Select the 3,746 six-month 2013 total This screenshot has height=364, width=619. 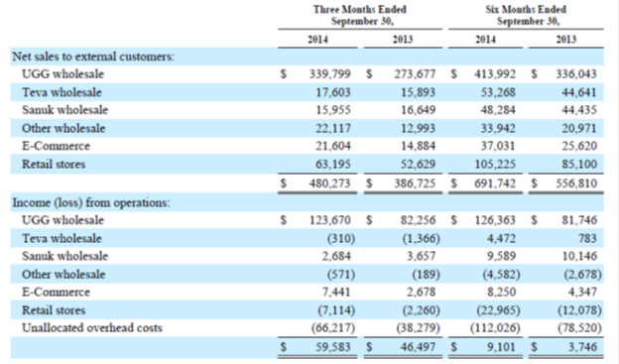point(582,346)
